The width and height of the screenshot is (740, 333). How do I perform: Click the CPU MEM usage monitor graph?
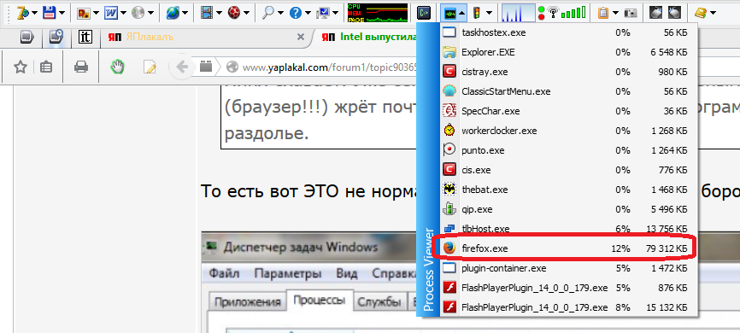tap(378, 13)
